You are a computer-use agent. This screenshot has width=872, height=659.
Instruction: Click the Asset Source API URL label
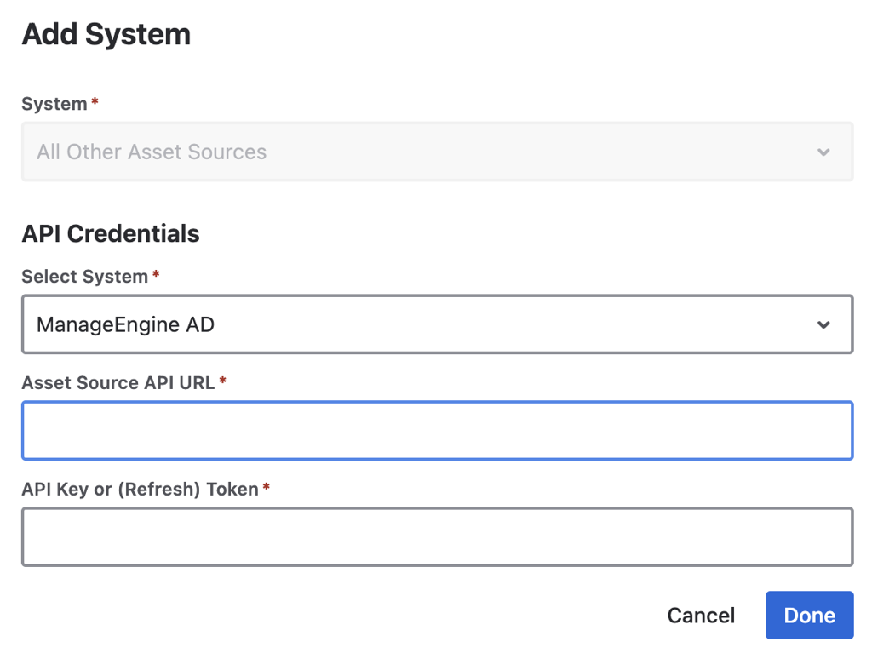click(x=118, y=383)
